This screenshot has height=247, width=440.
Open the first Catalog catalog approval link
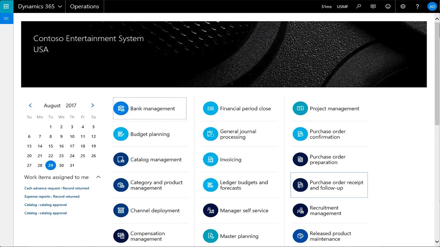tap(46, 204)
